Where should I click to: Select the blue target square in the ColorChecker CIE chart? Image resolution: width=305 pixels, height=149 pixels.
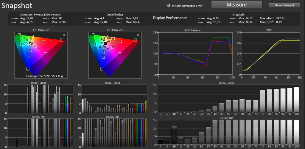coord(102,69)
